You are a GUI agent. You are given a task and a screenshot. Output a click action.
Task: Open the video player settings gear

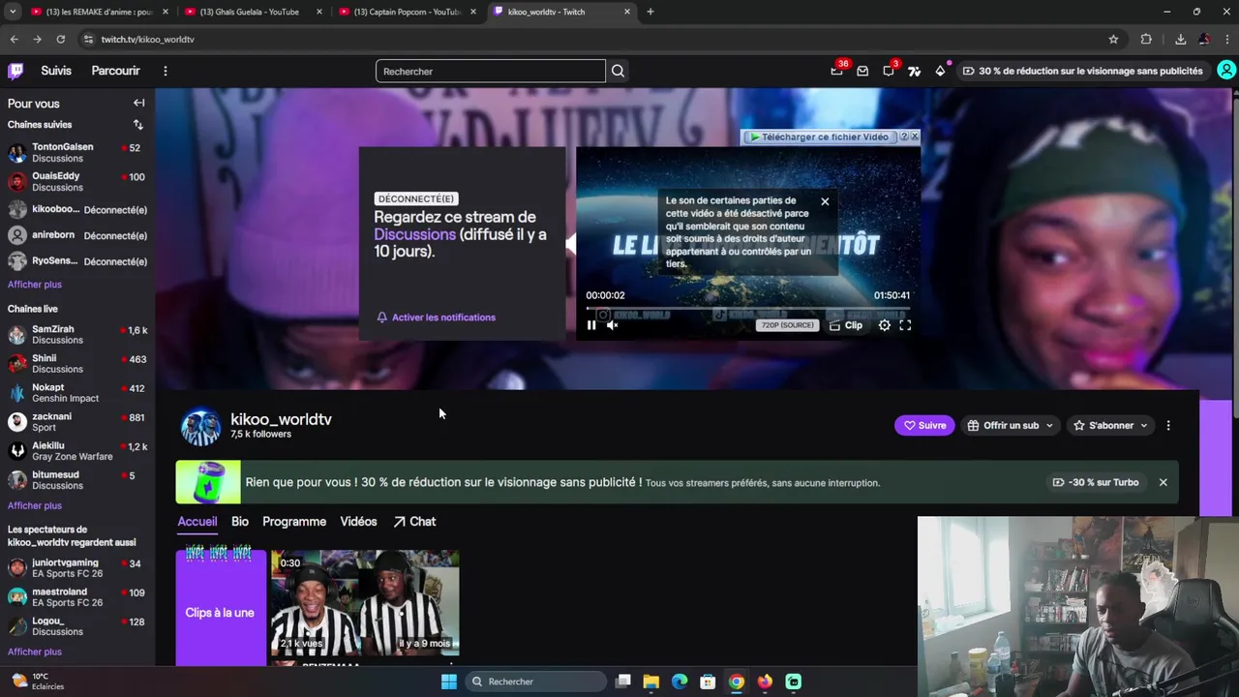click(x=885, y=325)
